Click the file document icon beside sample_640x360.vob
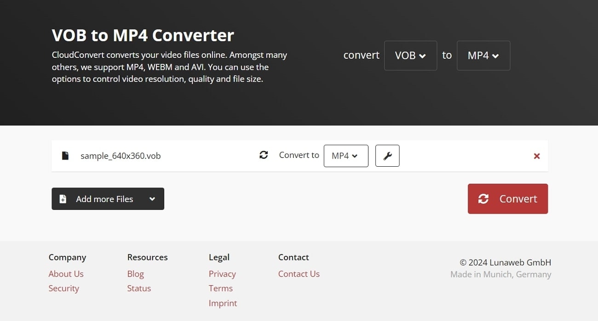 (65, 156)
